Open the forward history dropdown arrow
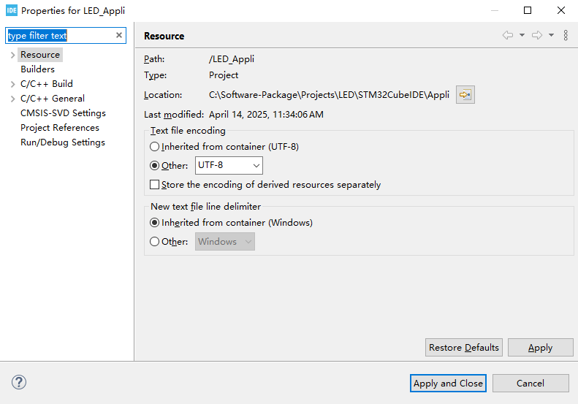Viewport: 578px width, 404px height. point(551,35)
